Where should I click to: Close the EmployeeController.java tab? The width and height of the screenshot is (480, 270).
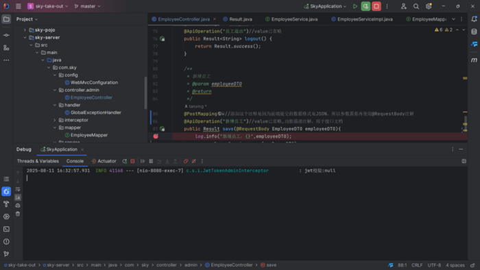click(x=215, y=19)
